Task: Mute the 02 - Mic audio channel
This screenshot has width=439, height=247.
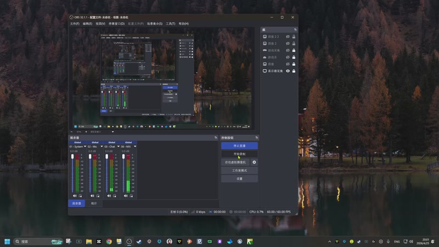Action: tap(92, 196)
